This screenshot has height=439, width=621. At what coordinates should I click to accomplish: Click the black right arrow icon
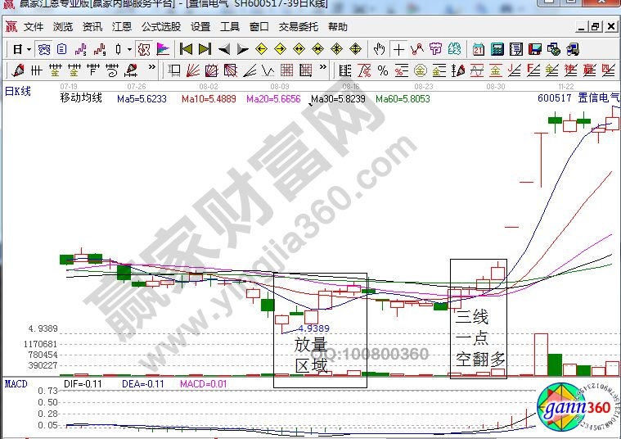click(x=243, y=48)
